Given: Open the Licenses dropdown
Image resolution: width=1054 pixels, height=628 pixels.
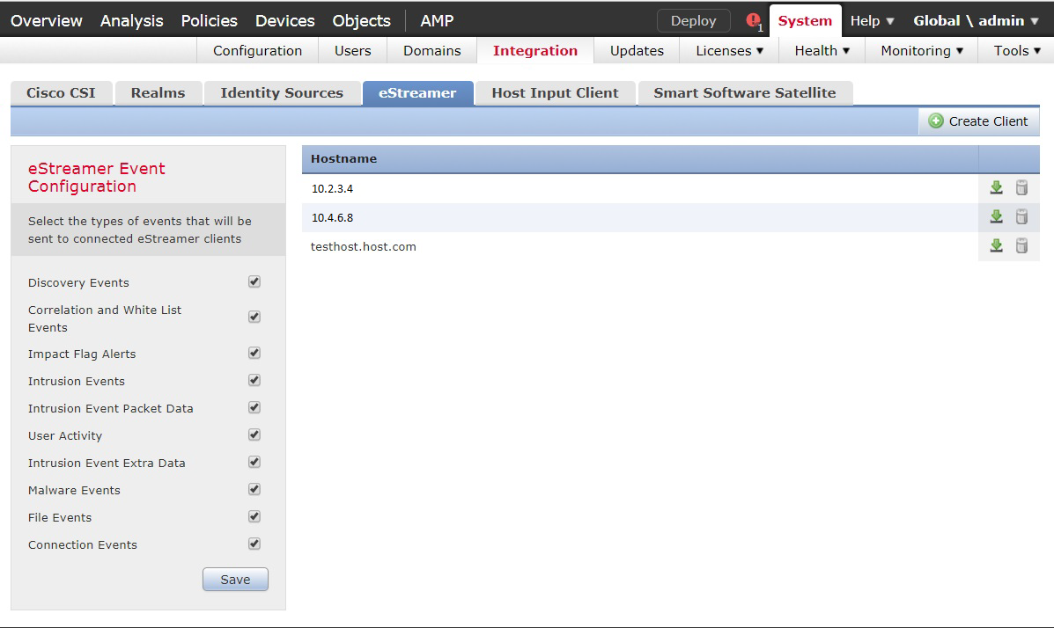Looking at the screenshot, I should click(729, 50).
